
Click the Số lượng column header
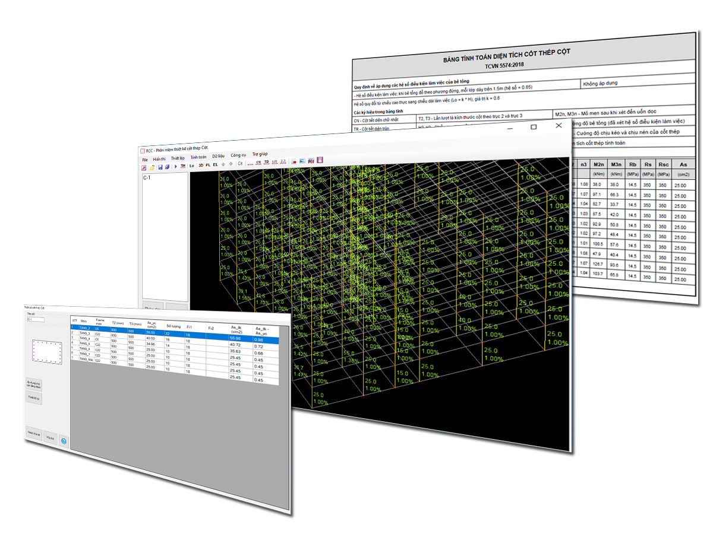click(174, 326)
